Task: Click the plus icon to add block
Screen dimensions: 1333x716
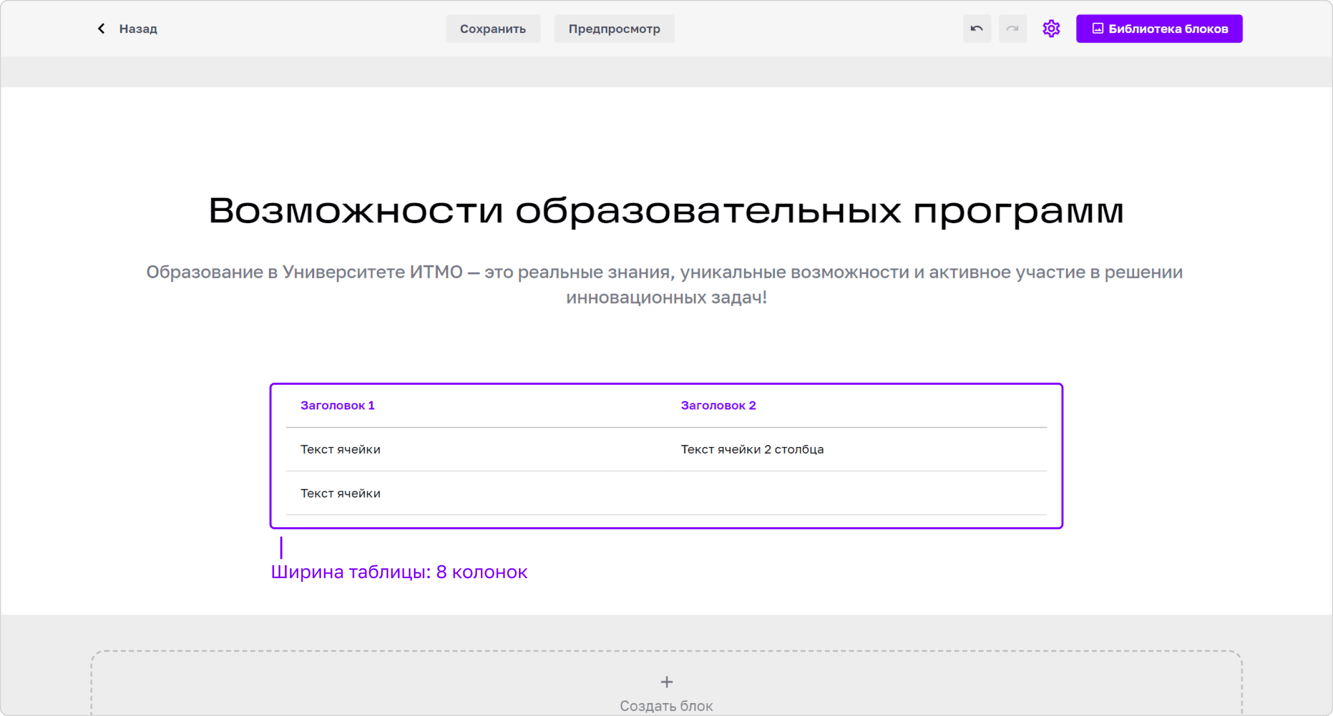Action: [x=666, y=682]
